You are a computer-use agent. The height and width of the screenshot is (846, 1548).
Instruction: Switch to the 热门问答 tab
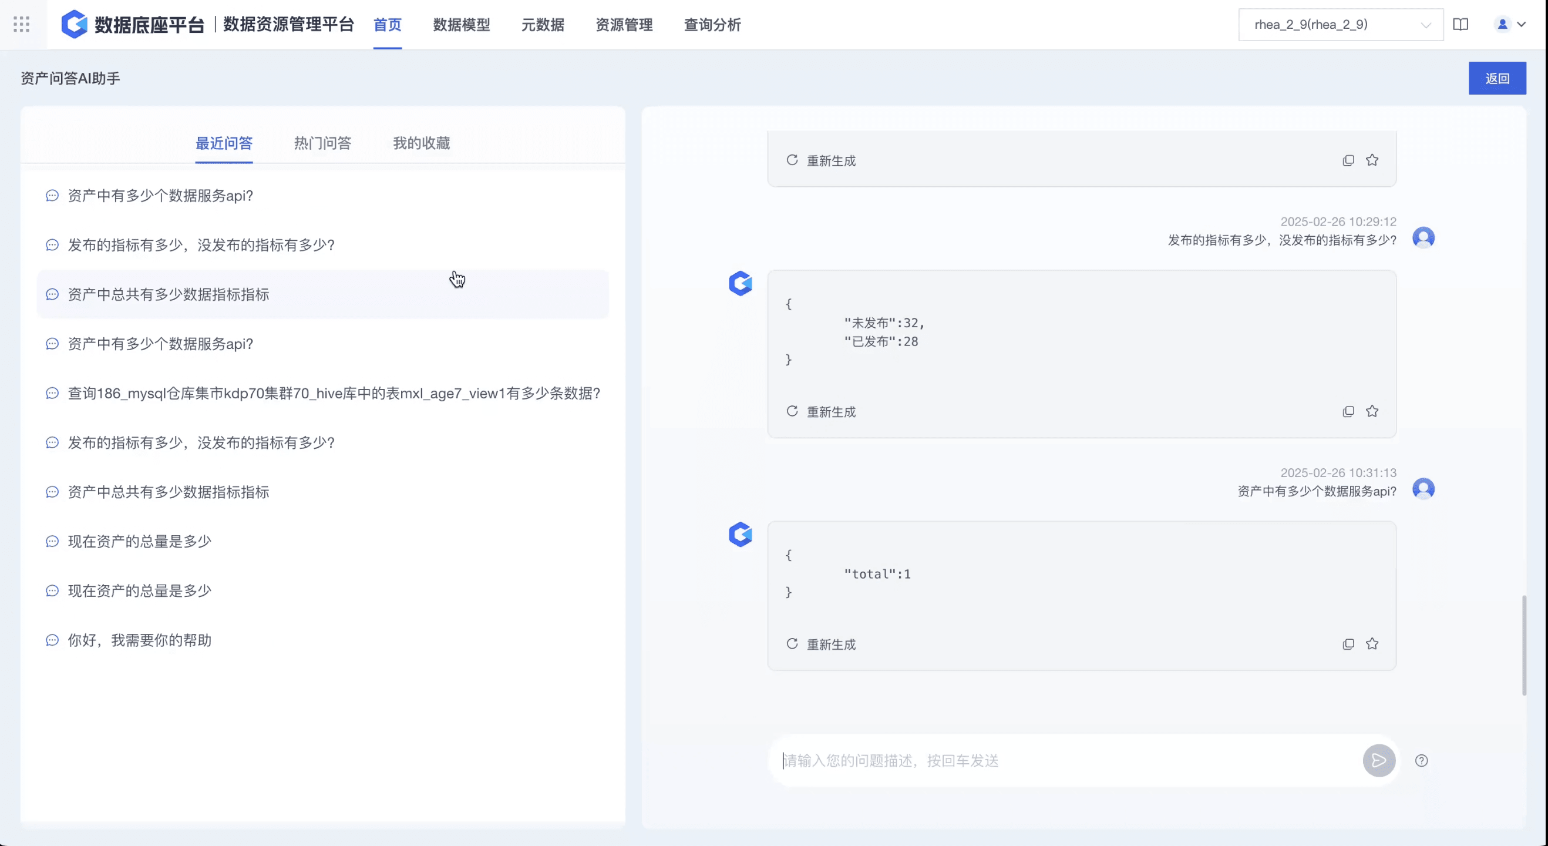pyautogui.click(x=322, y=143)
